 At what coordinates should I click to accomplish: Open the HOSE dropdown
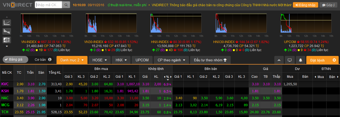pos(100,60)
